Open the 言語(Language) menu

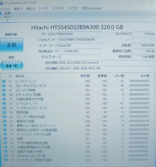(x=92, y=8)
